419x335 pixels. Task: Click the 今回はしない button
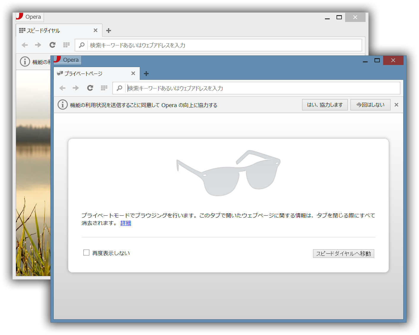point(370,104)
